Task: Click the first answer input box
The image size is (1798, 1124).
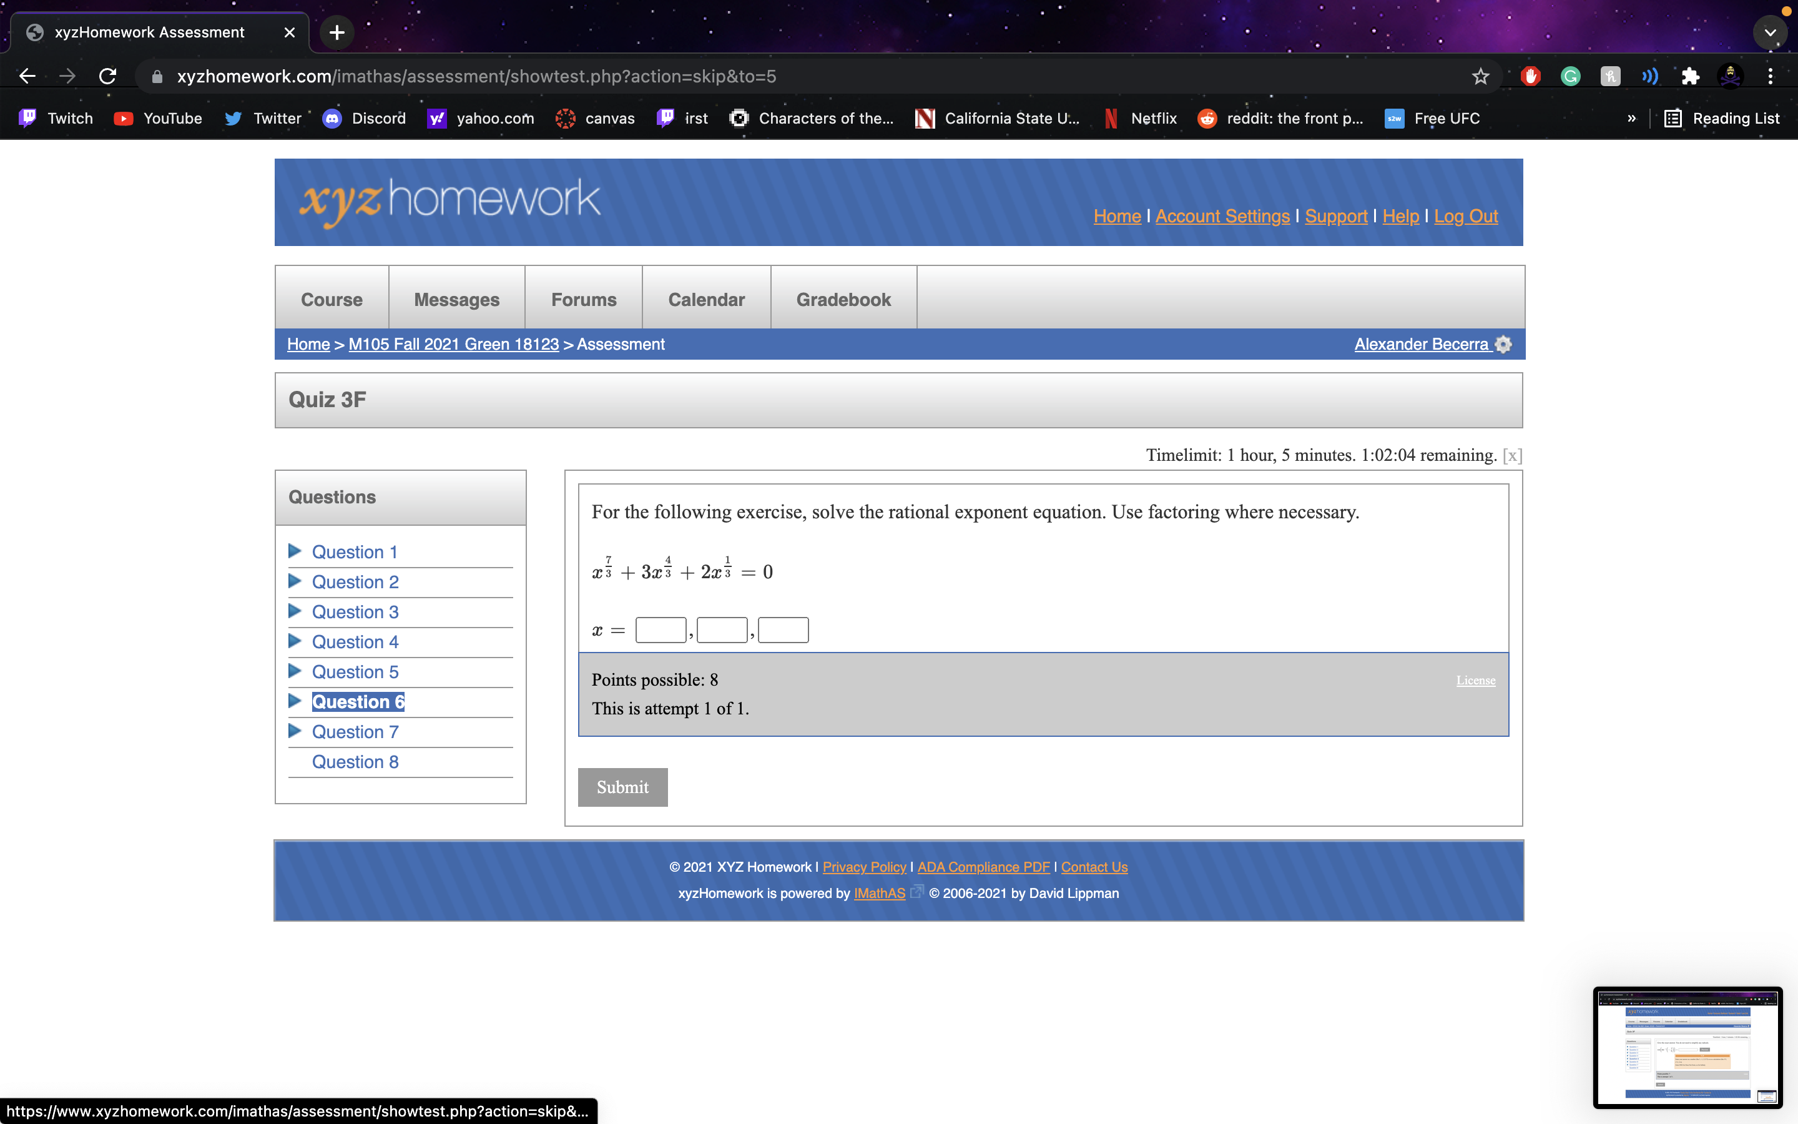Action: tap(661, 629)
